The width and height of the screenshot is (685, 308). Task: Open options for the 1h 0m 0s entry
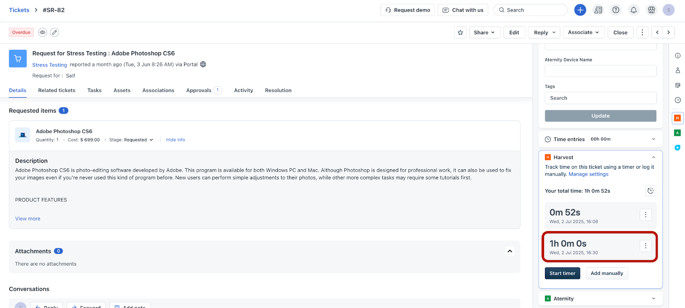(x=646, y=246)
